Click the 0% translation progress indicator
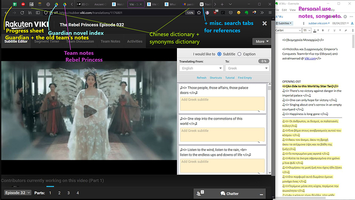 [264, 61]
